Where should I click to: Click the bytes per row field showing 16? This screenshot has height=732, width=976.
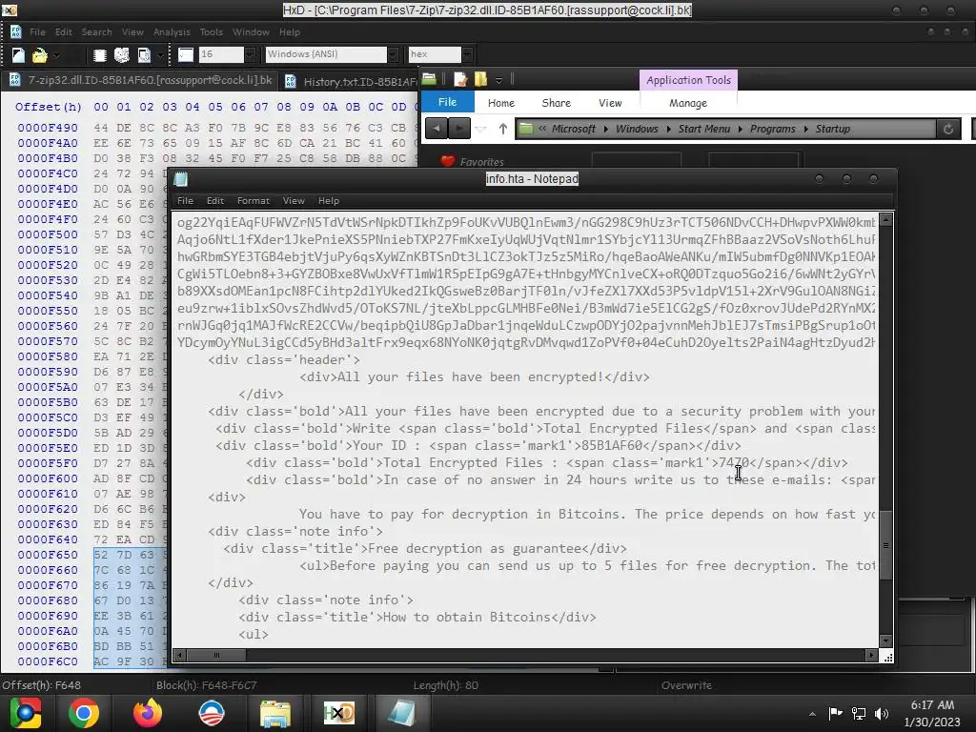221,54
